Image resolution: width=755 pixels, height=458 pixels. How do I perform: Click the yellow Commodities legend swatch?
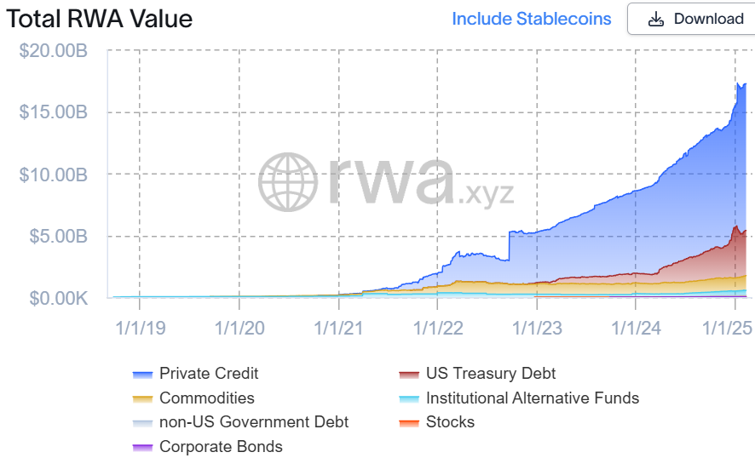point(143,398)
